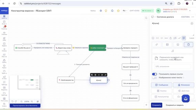Open Analytics section in the sidebar
Viewport: 196px width, 110px height.
[x=4, y=77]
